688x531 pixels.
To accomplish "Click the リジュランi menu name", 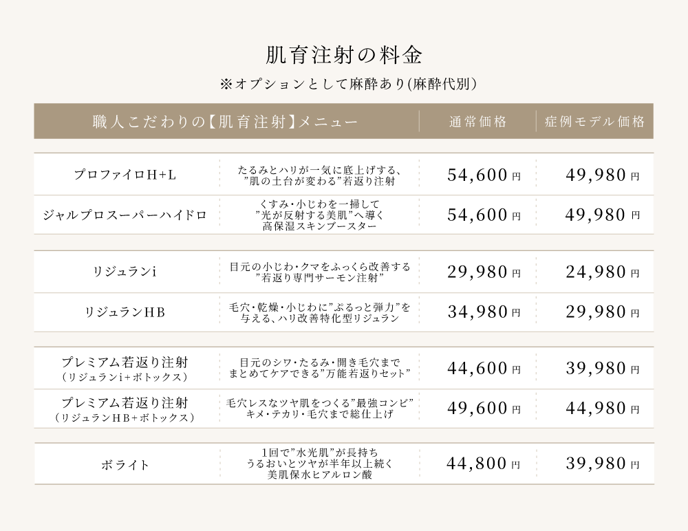I will tap(125, 272).
